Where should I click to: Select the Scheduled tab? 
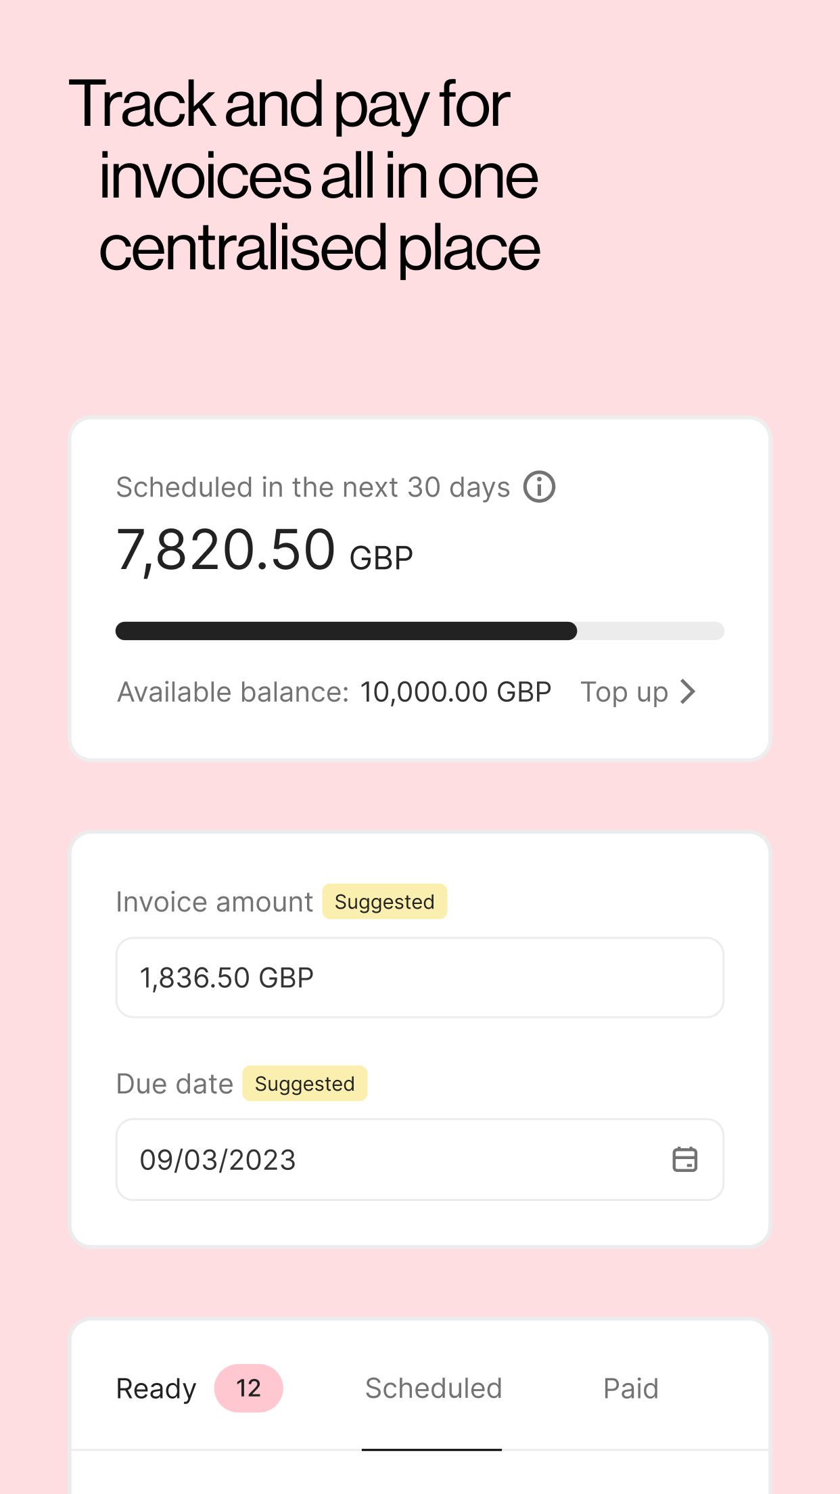(x=433, y=1389)
